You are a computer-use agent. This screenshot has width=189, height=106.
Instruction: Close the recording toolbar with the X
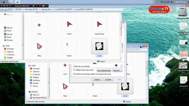click(47, 6)
